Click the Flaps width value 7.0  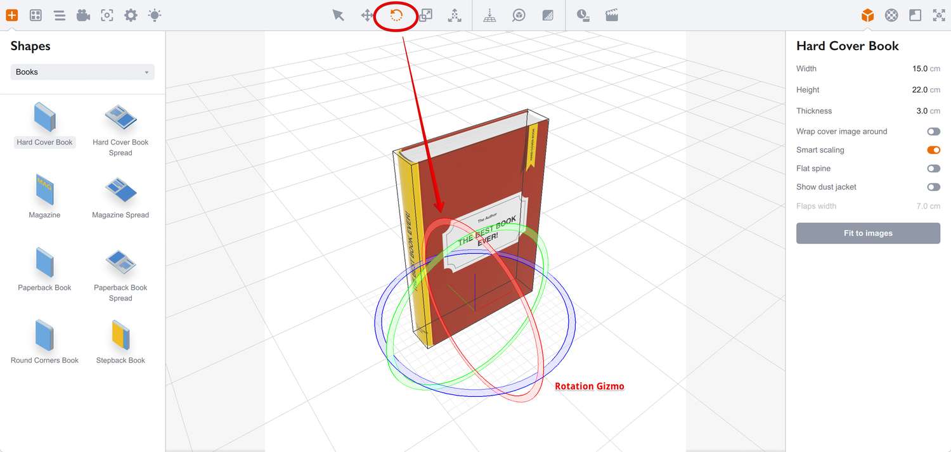[922, 206]
